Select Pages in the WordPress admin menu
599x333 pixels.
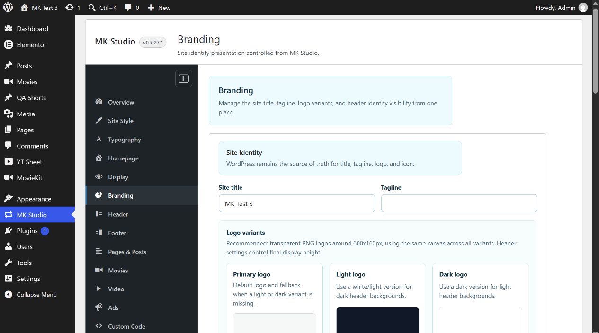pos(37,130)
